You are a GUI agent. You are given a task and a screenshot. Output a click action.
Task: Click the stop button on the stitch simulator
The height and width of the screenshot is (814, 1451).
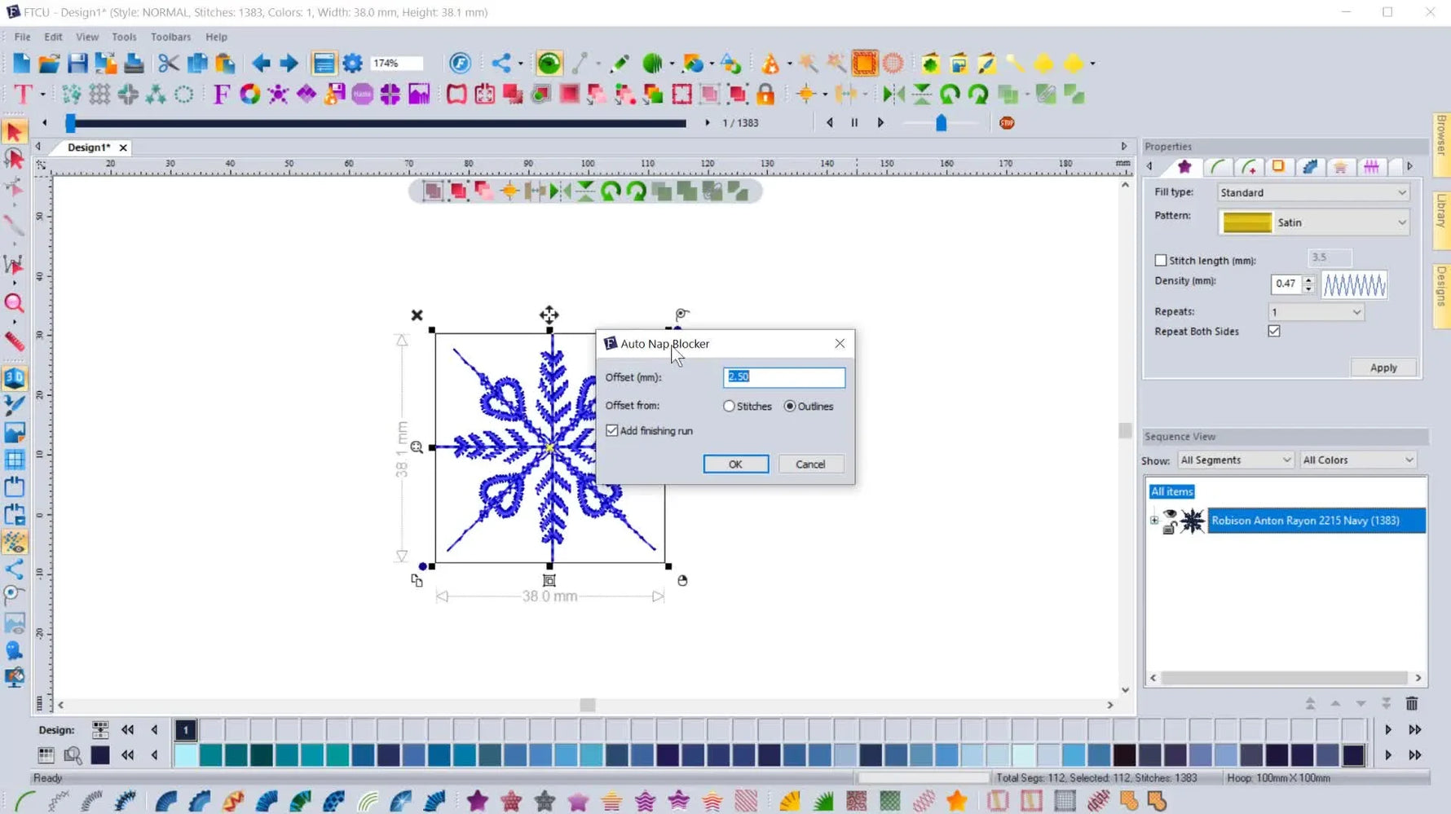pyautogui.click(x=1006, y=122)
